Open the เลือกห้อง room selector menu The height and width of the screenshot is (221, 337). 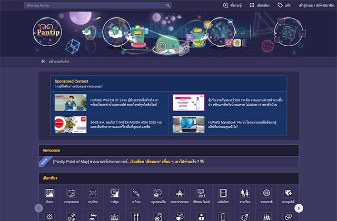(x=260, y=5)
